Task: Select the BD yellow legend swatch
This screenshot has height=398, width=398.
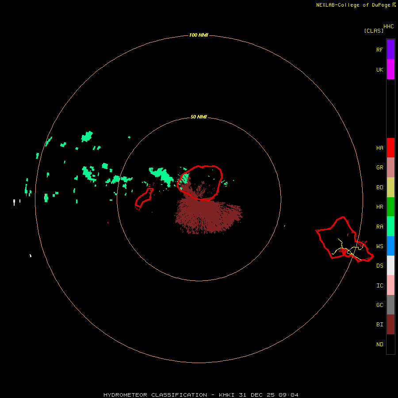Action: point(390,188)
